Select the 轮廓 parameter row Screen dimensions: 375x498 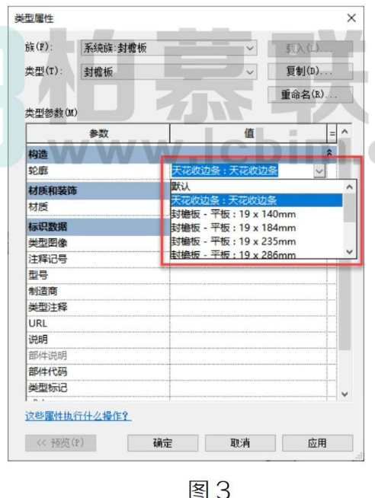pos(98,171)
